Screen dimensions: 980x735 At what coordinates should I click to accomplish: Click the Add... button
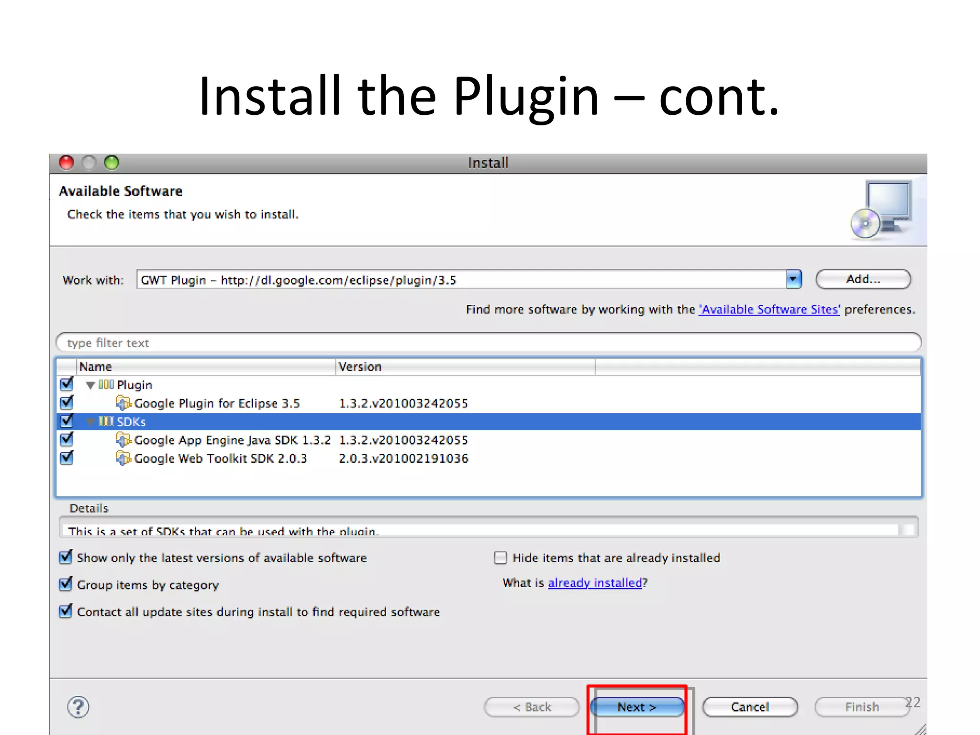point(863,279)
